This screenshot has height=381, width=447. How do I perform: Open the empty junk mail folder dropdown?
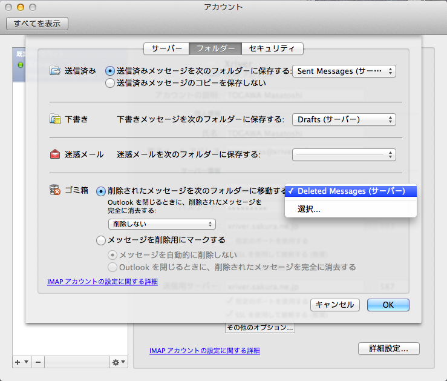point(344,154)
